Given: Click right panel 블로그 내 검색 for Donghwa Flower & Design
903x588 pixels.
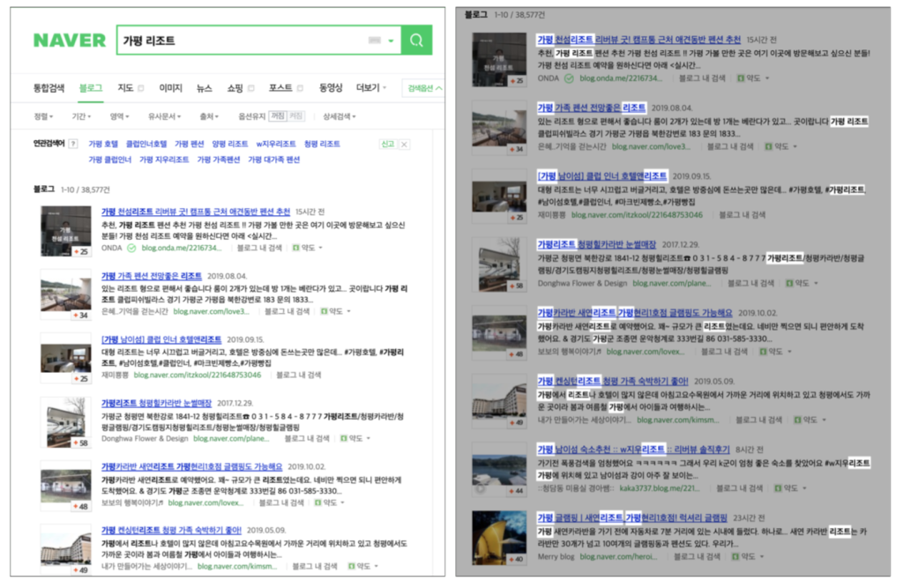Looking at the screenshot, I should point(751,283).
